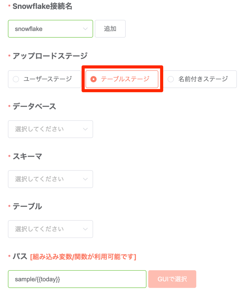Click the required asterisk beside パス
Image resolution: width=247 pixels, height=295 pixels.
coord(9,257)
